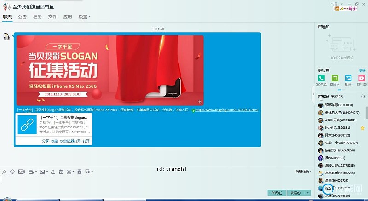368x201 pixels.
Task: Expand the dropdown arrow beside image icon
Action: pos(47,172)
